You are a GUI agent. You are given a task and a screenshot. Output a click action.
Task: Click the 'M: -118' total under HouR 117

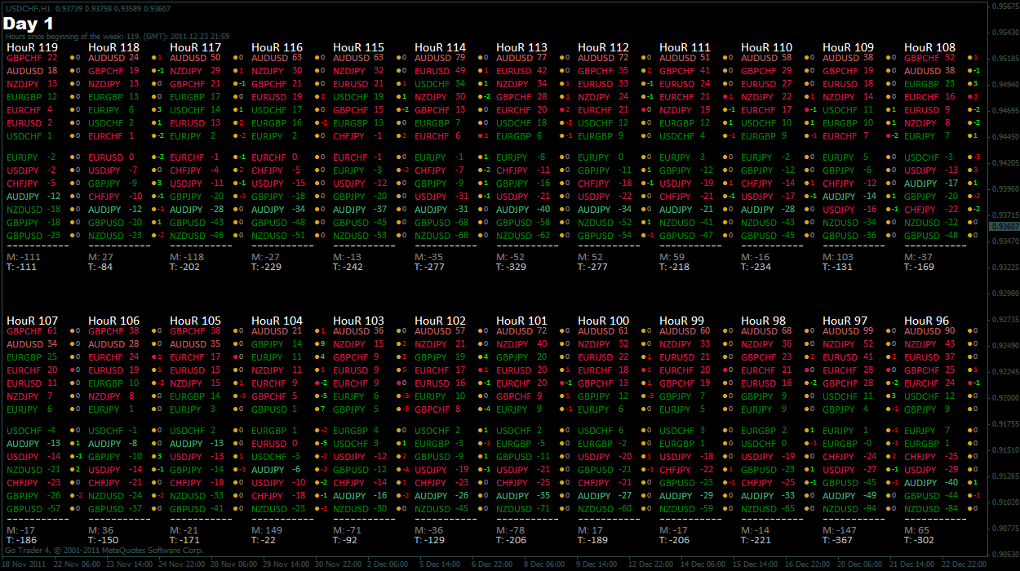click(186, 257)
